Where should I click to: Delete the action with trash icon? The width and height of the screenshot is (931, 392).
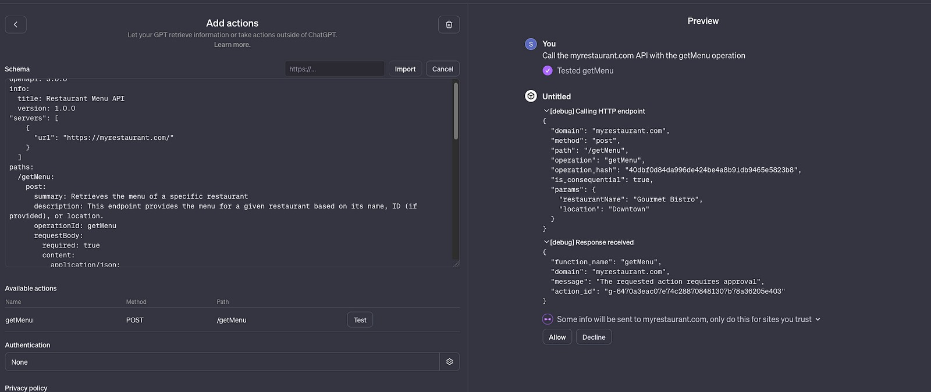[x=449, y=24]
